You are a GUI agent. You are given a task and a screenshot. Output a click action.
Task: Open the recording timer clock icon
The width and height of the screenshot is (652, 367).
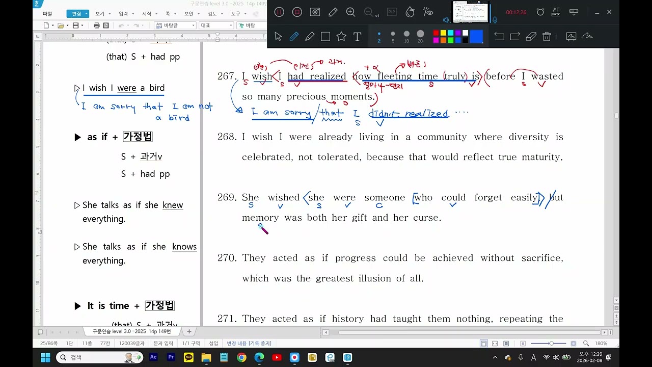click(x=540, y=12)
